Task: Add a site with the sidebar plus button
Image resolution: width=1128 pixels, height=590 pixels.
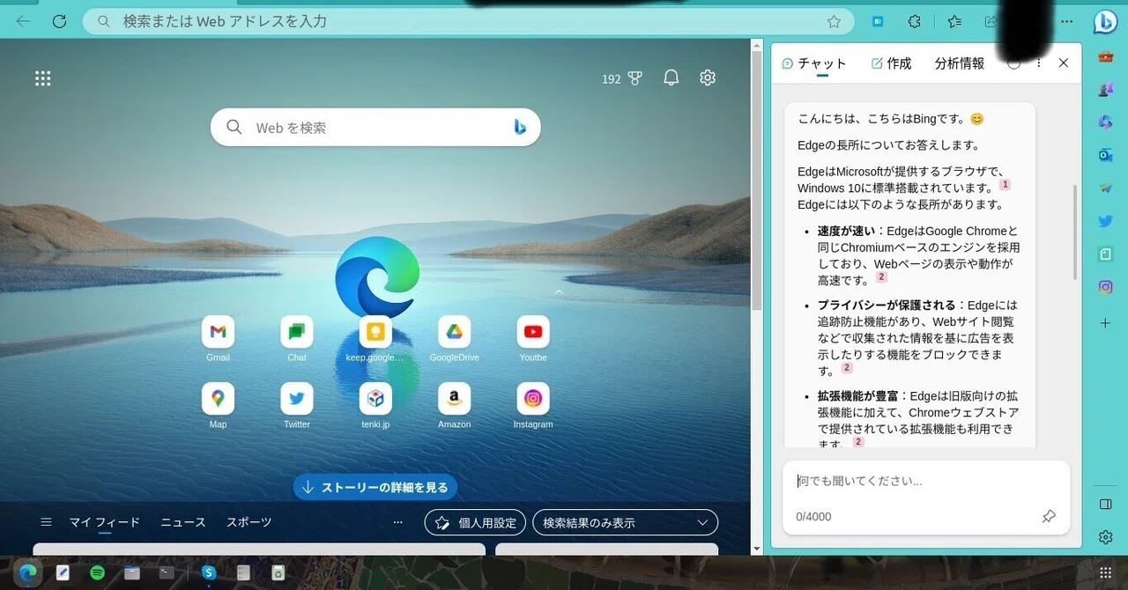Action: 1105,323
